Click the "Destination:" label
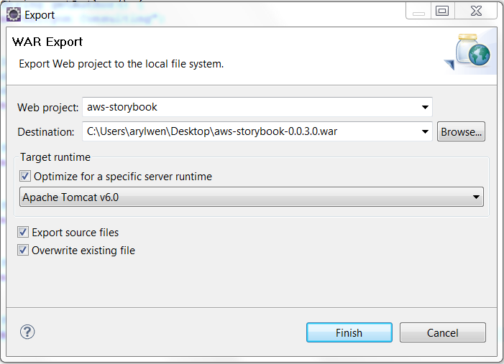The width and height of the screenshot is (504, 364). pyautogui.click(x=46, y=132)
